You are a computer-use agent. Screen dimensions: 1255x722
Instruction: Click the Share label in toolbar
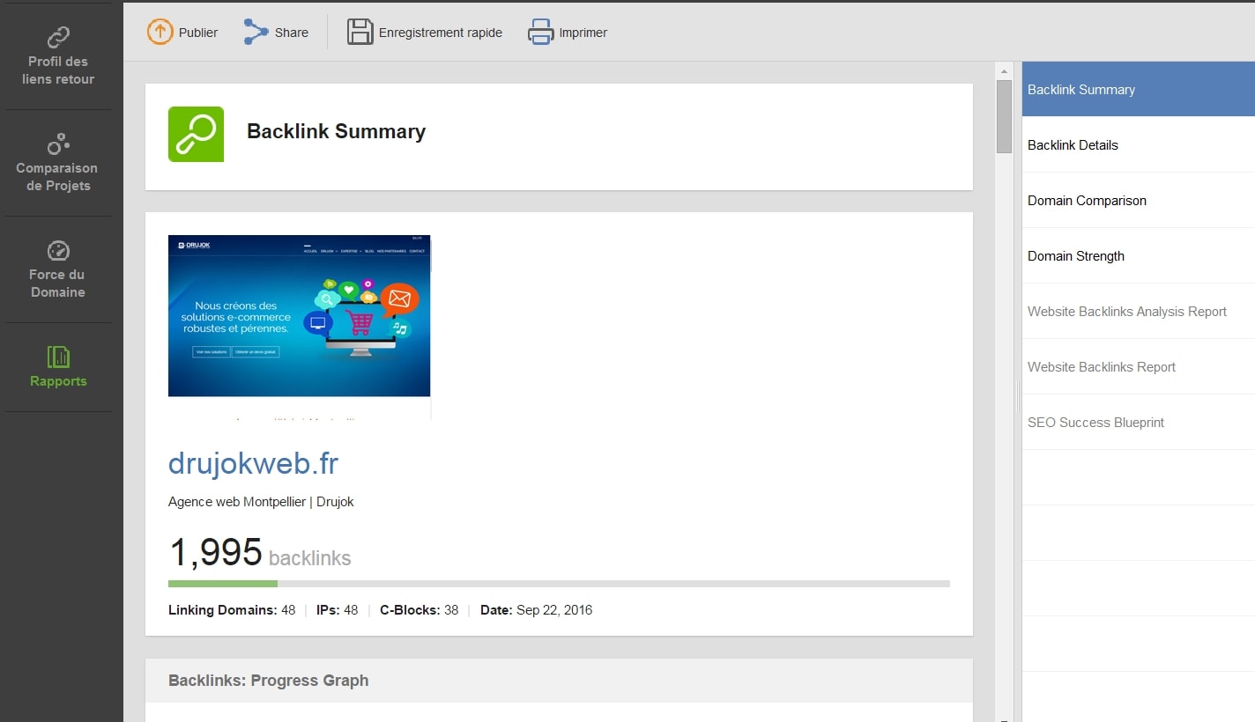pyautogui.click(x=292, y=33)
